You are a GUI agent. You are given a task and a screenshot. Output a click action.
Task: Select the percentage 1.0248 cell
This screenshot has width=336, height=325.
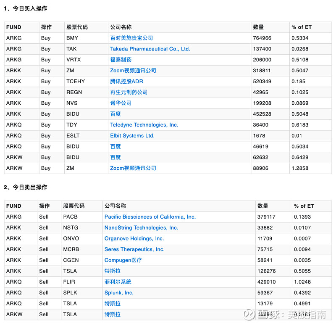[x=312, y=282]
